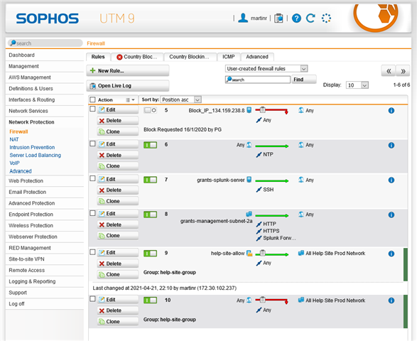Screen dimensions: 417x341
Task: Open the clipboard notes icon in header
Action: (278, 18)
